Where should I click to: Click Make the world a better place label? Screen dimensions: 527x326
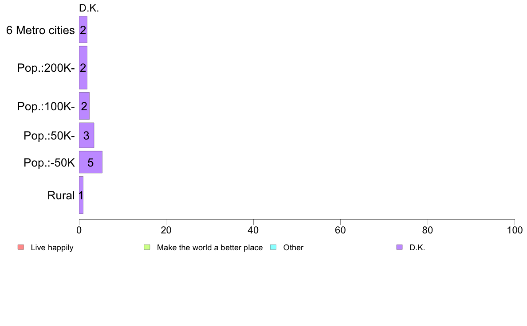pyautogui.click(x=210, y=248)
